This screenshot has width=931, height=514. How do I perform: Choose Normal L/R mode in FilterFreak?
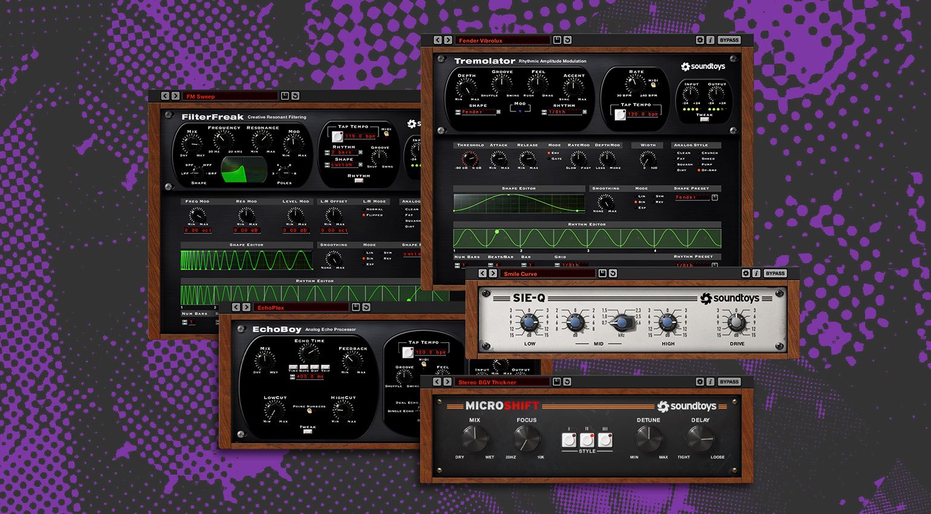click(x=363, y=209)
